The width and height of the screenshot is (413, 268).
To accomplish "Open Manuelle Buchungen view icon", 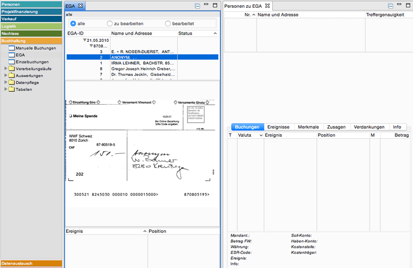I will tap(11, 48).
